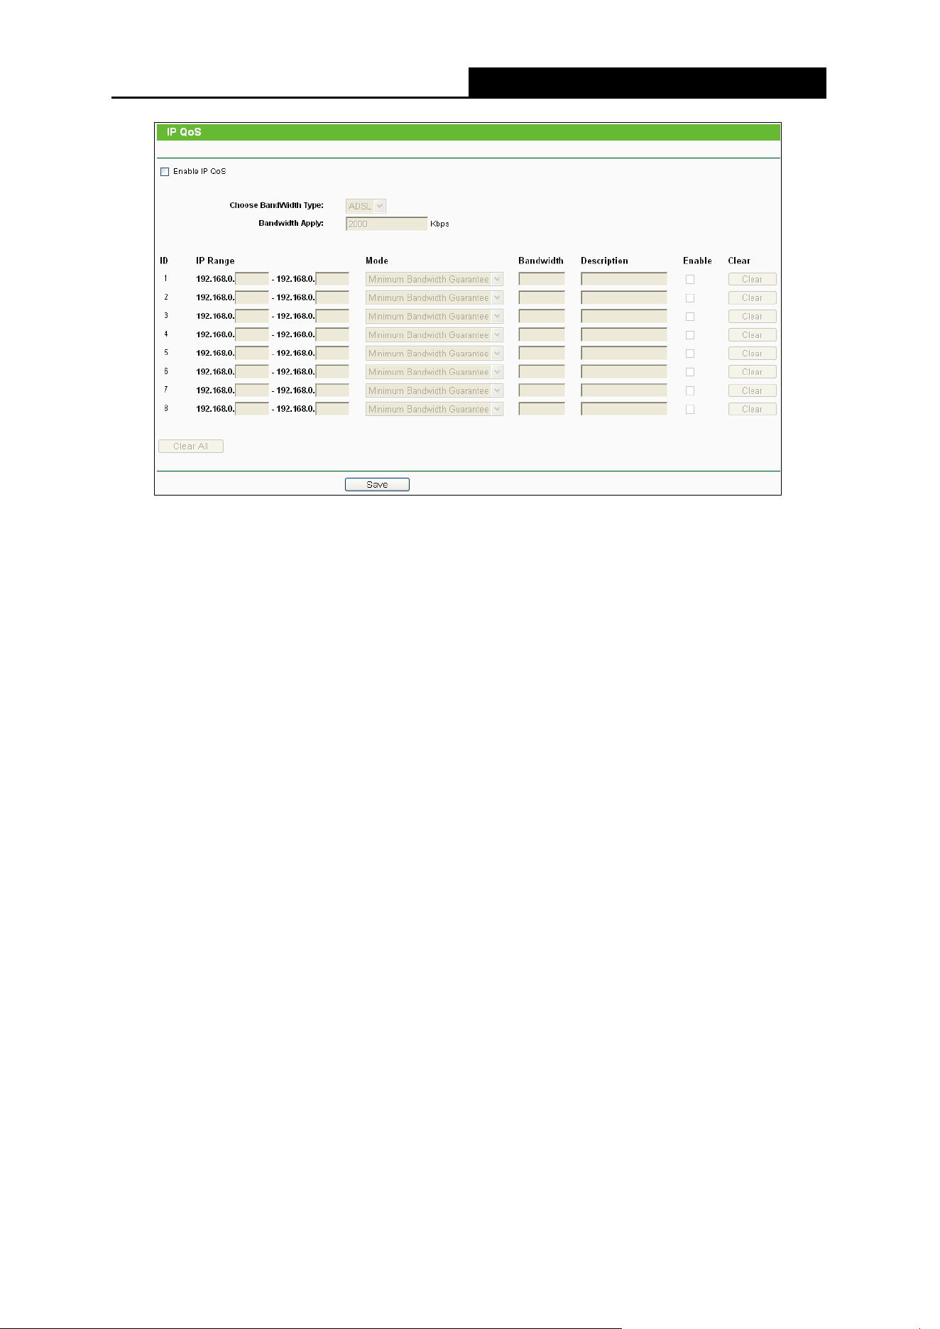Open the Mode dropdown for rule 5

click(435, 354)
